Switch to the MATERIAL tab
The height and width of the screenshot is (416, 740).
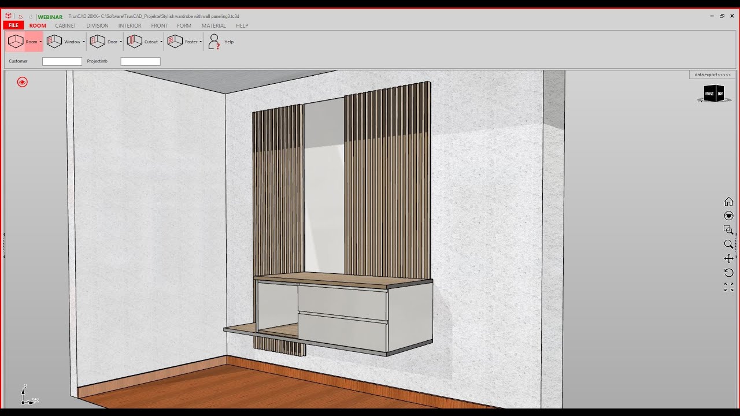pyautogui.click(x=213, y=25)
